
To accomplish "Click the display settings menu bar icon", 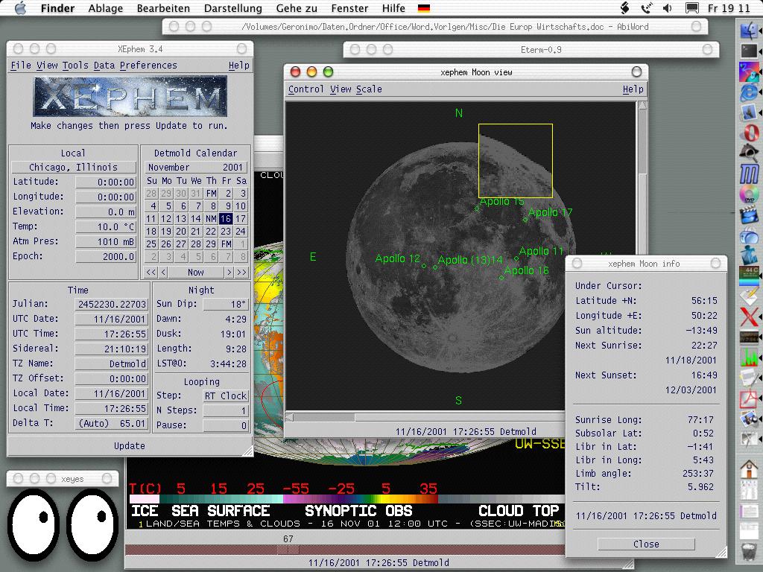I will coord(692,8).
